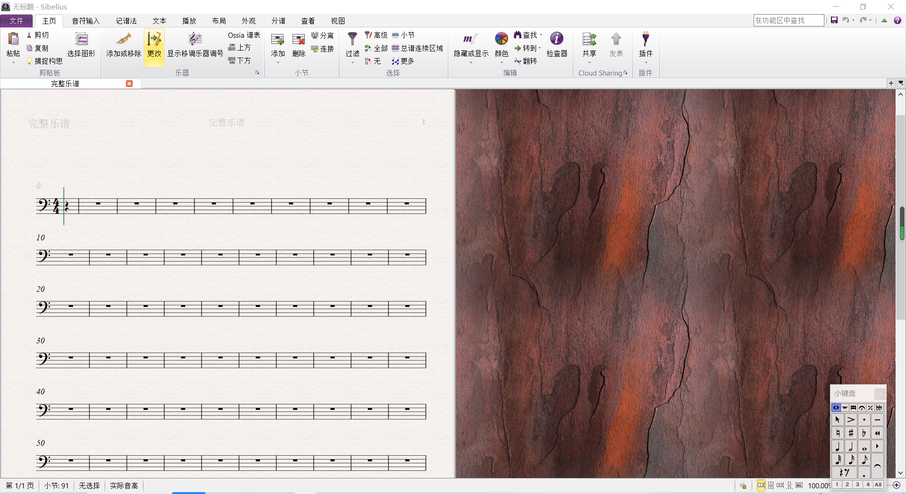Switch to Layout (布局) tab
The height and width of the screenshot is (494, 906).
coord(219,21)
